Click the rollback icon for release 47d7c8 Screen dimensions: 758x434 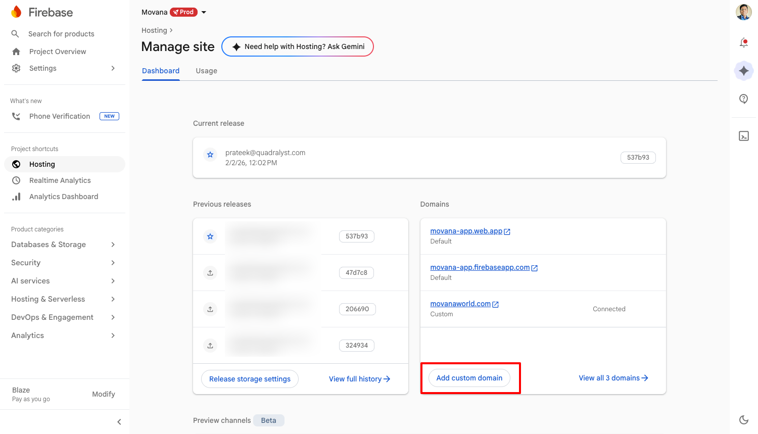[x=210, y=273]
